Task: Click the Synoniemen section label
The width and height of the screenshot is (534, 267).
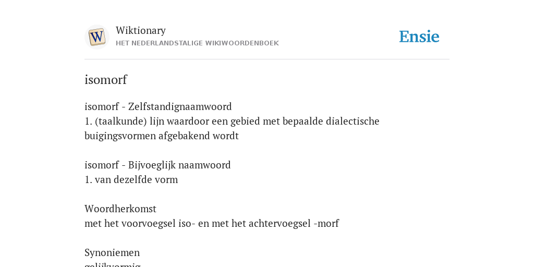Action: tap(112, 253)
